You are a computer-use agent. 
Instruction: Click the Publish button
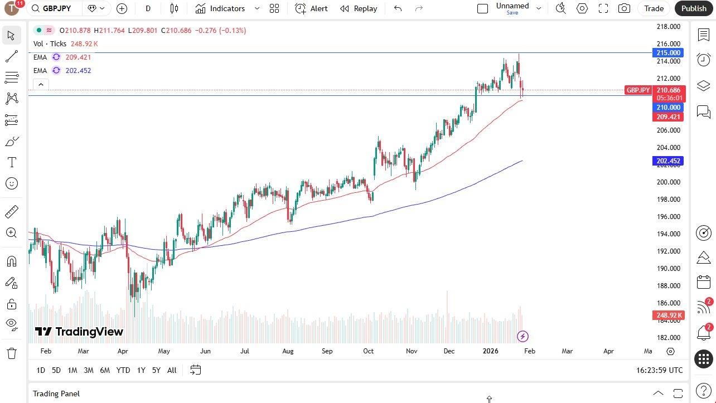[x=694, y=8]
